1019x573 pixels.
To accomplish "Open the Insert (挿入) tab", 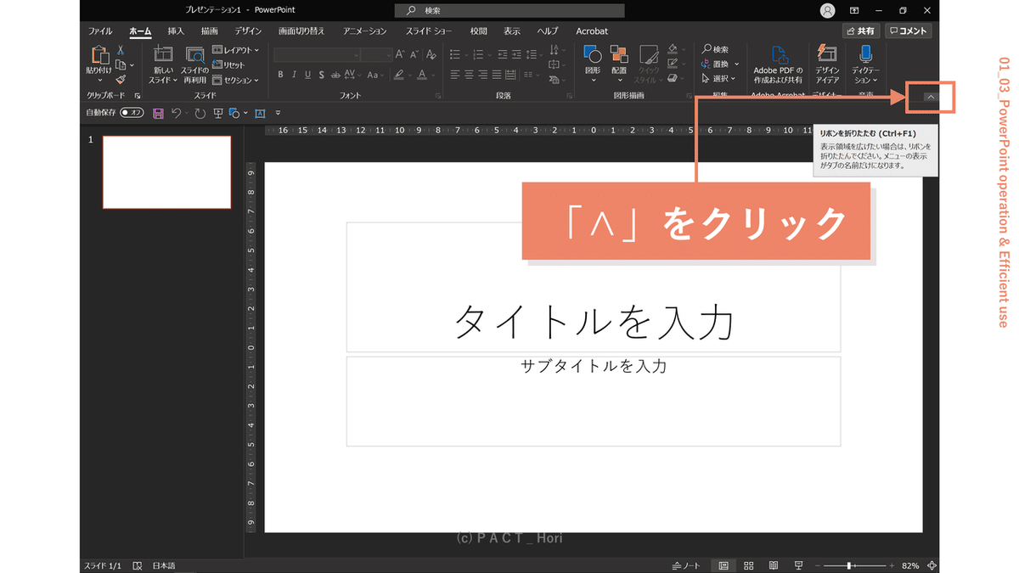I will pyautogui.click(x=176, y=31).
